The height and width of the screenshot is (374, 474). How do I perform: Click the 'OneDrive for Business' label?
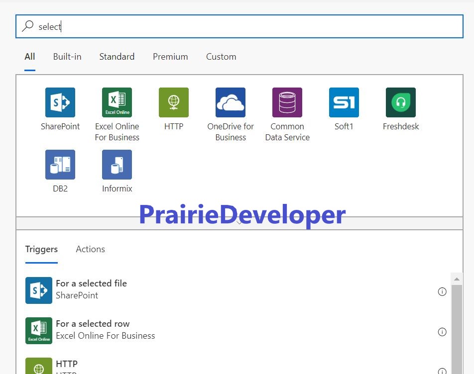click(231, 132)
